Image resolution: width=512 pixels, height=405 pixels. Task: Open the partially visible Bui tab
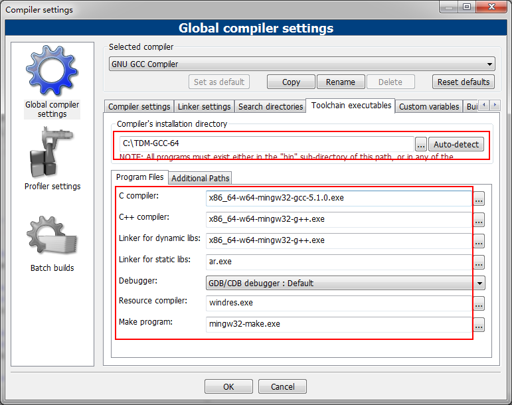tap(471, 106)
